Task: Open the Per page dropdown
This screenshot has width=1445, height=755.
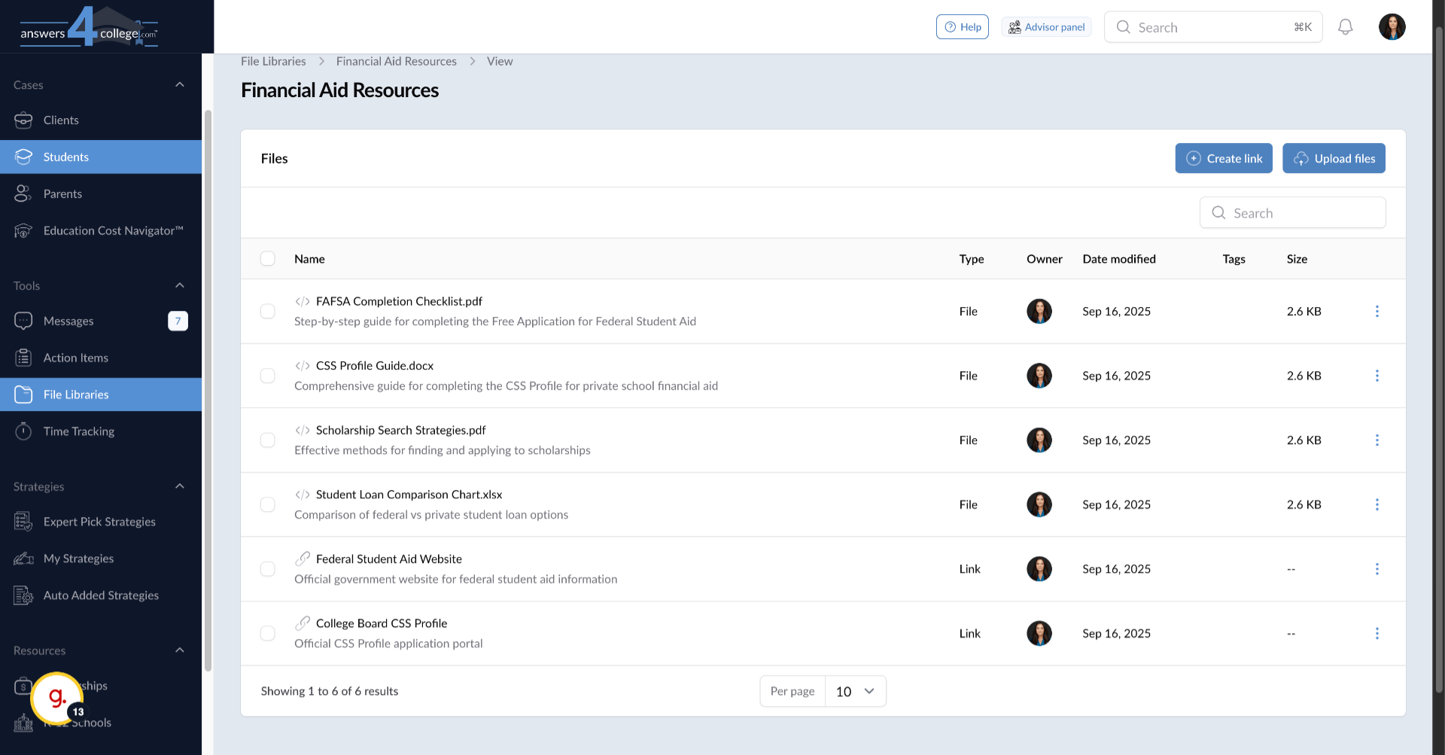Action: pyautogui.click(x=855, y=691)
